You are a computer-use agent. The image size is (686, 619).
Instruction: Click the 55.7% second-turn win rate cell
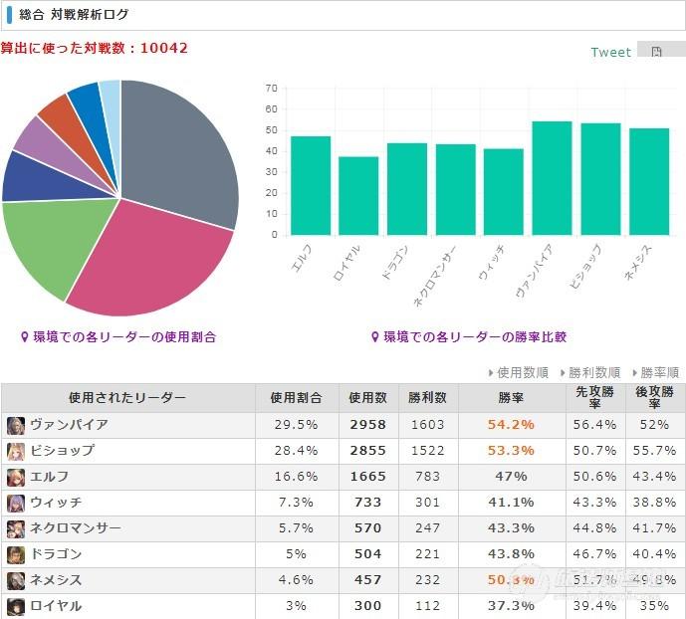click(x=655, y=450)
